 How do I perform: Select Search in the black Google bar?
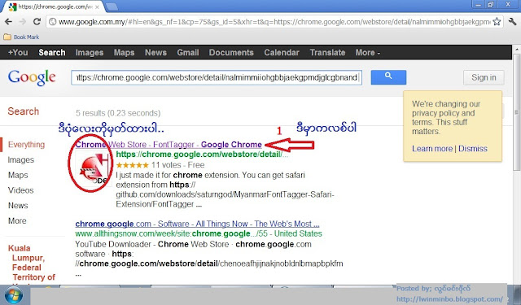pyautogui.click(x=52, y=52)
